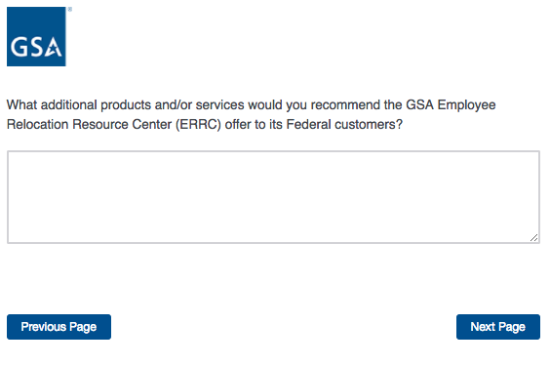The height and width of the screenshot is (365, 550).
Task: Click the word "Page" on the Next Page button
Action: pyautogui.click(x=512, y=327)
